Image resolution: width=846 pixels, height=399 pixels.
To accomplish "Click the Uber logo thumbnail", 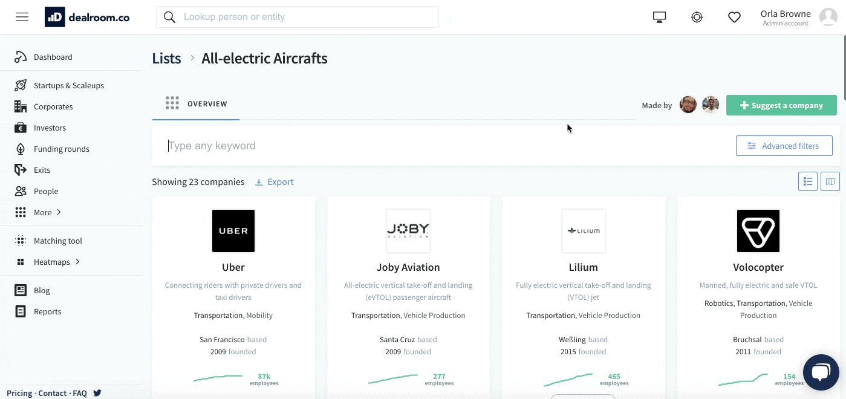I will [x=233, y=231].
